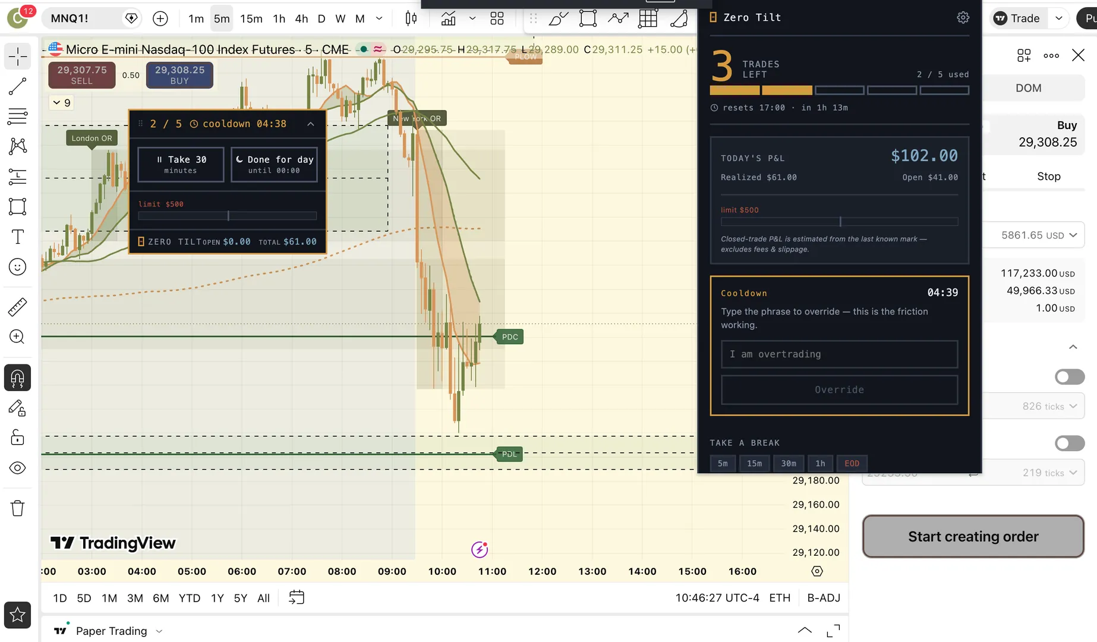Click the loss limit progress bar in panel
Screen dimensions: 1097x642
839,222
